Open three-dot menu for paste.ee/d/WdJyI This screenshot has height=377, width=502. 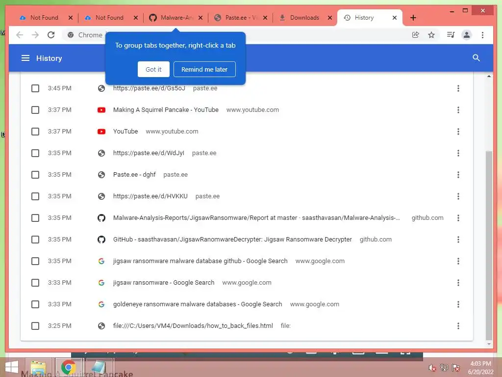tap(458, 153)
